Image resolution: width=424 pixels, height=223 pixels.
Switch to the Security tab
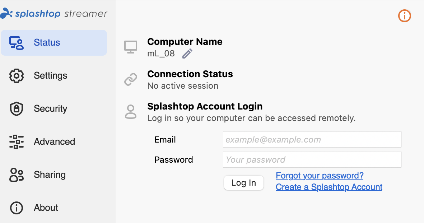point(50,109)
